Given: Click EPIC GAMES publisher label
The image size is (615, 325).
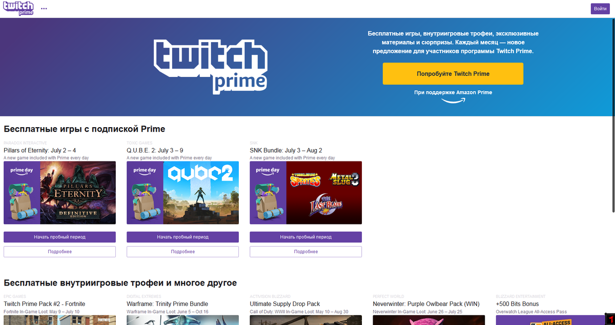Looking at the screenshot, I should point(14,297).
